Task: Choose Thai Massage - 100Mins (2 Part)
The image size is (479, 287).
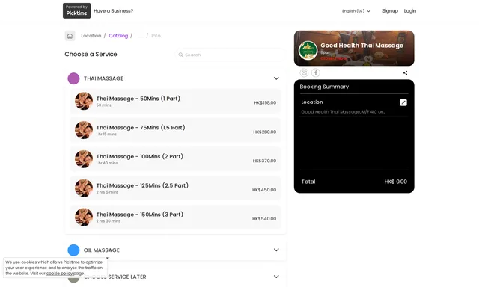Action: [175, 159]
